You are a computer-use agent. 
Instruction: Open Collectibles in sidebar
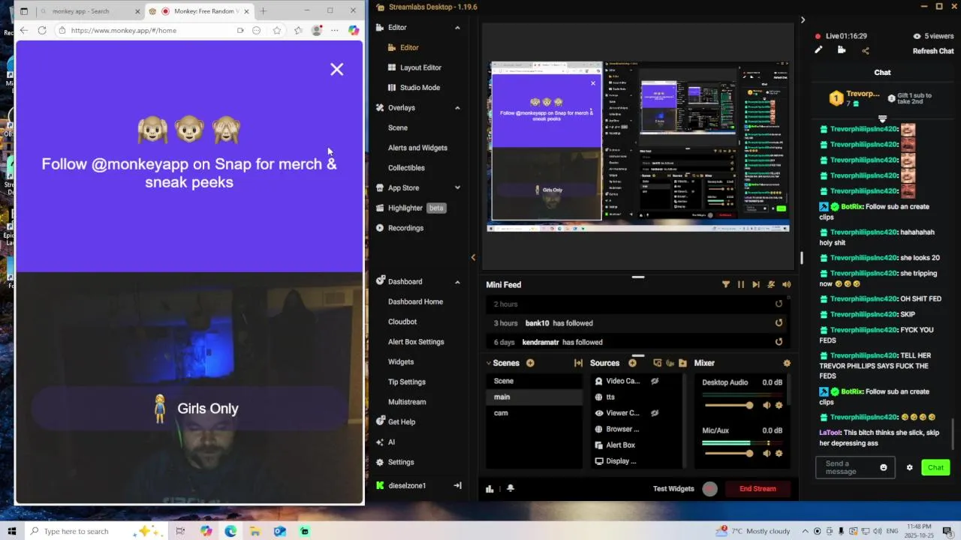point(406,168)
